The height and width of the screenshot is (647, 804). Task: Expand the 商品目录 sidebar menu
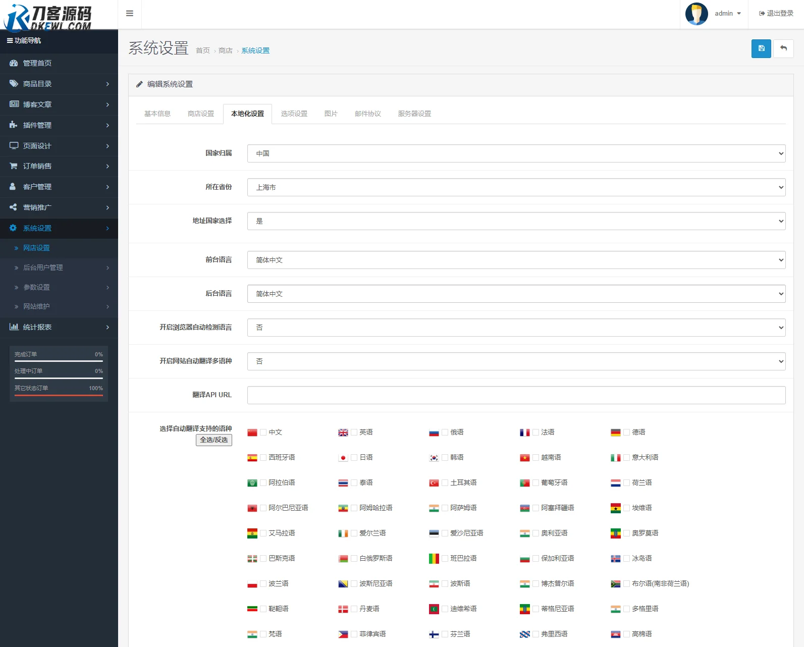pyautogui.click(x=59, y=84)
